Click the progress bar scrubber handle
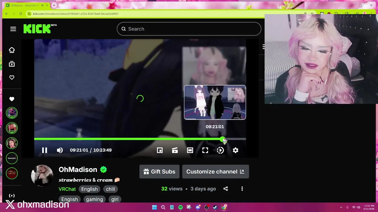378x212 pixels. click(222, 139)
